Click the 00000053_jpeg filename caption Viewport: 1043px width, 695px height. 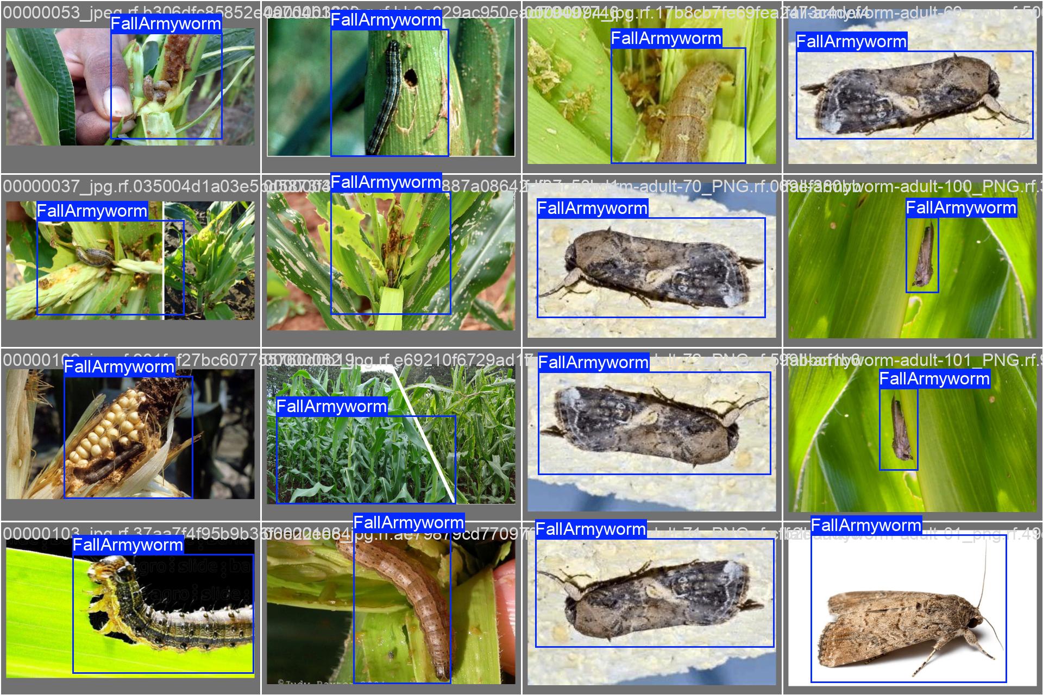pos(54,12)
